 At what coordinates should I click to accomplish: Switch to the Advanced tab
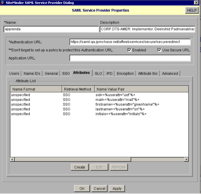pyautogui.click(x=170, y=73)
